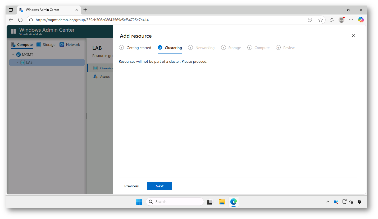Viewport: 378px width, 219px height.
Task: Click the Next button
Action: [159, 186]
